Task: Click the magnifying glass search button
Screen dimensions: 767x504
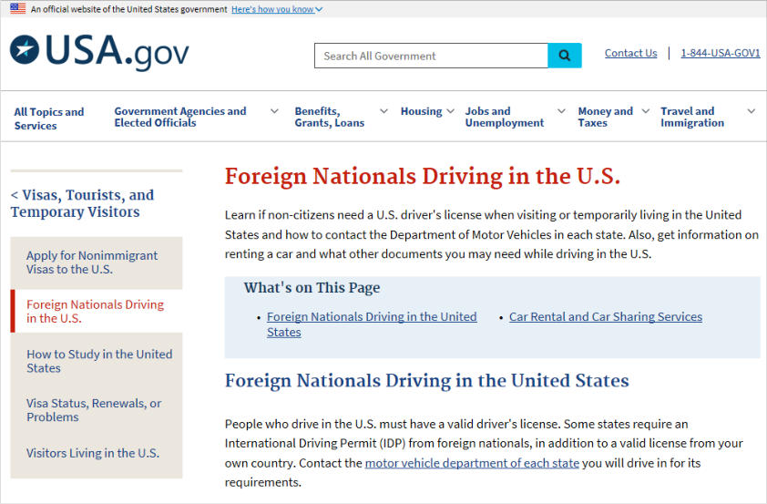Action: 564,56
